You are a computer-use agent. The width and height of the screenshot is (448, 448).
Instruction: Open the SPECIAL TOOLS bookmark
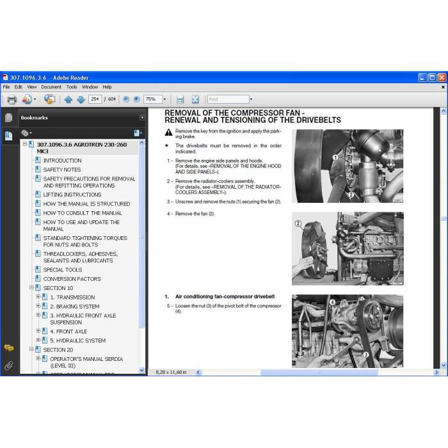pyautogui.click(x=63, y=269)
